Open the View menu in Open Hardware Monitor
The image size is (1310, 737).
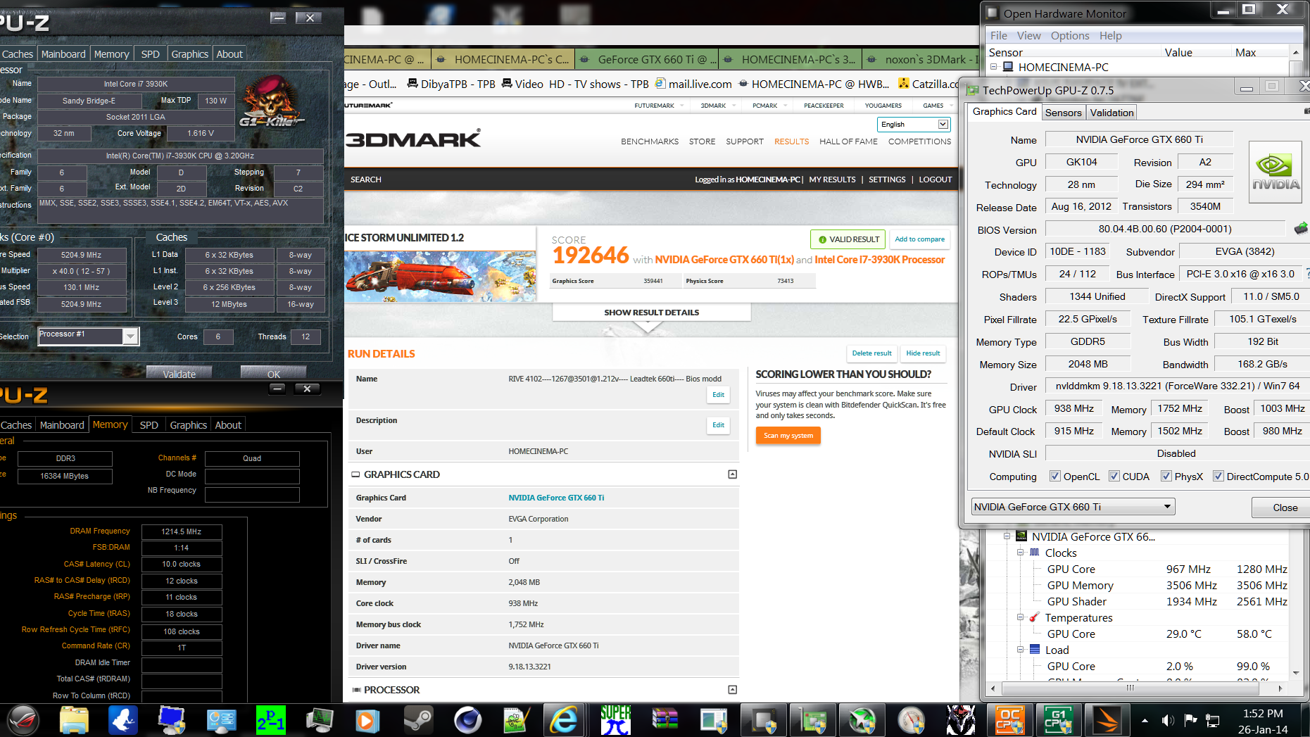click(1028, 36)
